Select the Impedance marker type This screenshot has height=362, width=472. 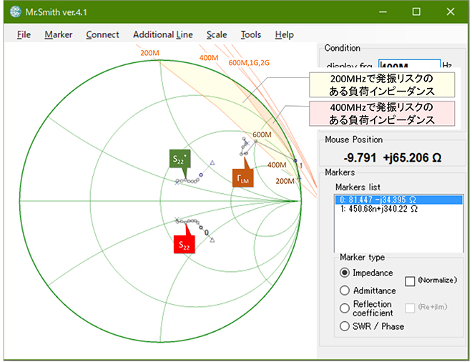coord(345,273)
